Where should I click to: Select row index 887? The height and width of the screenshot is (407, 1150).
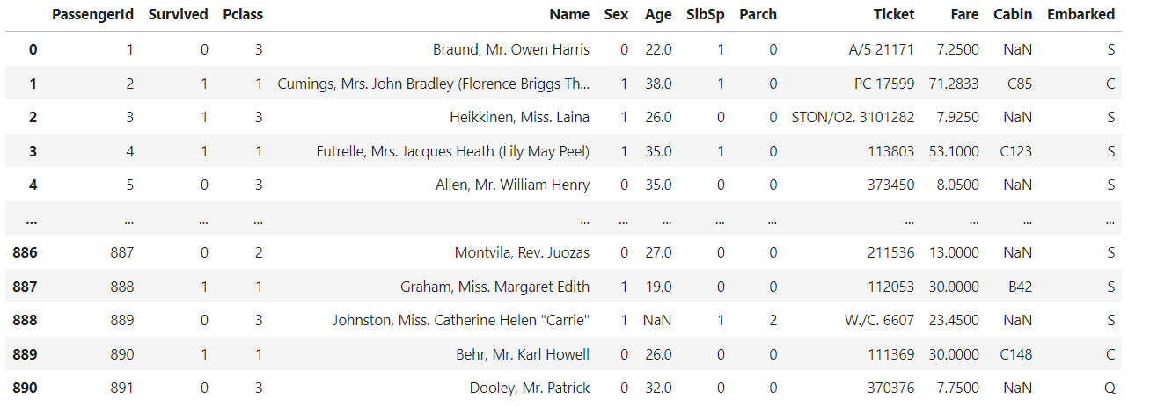point(26,287)
